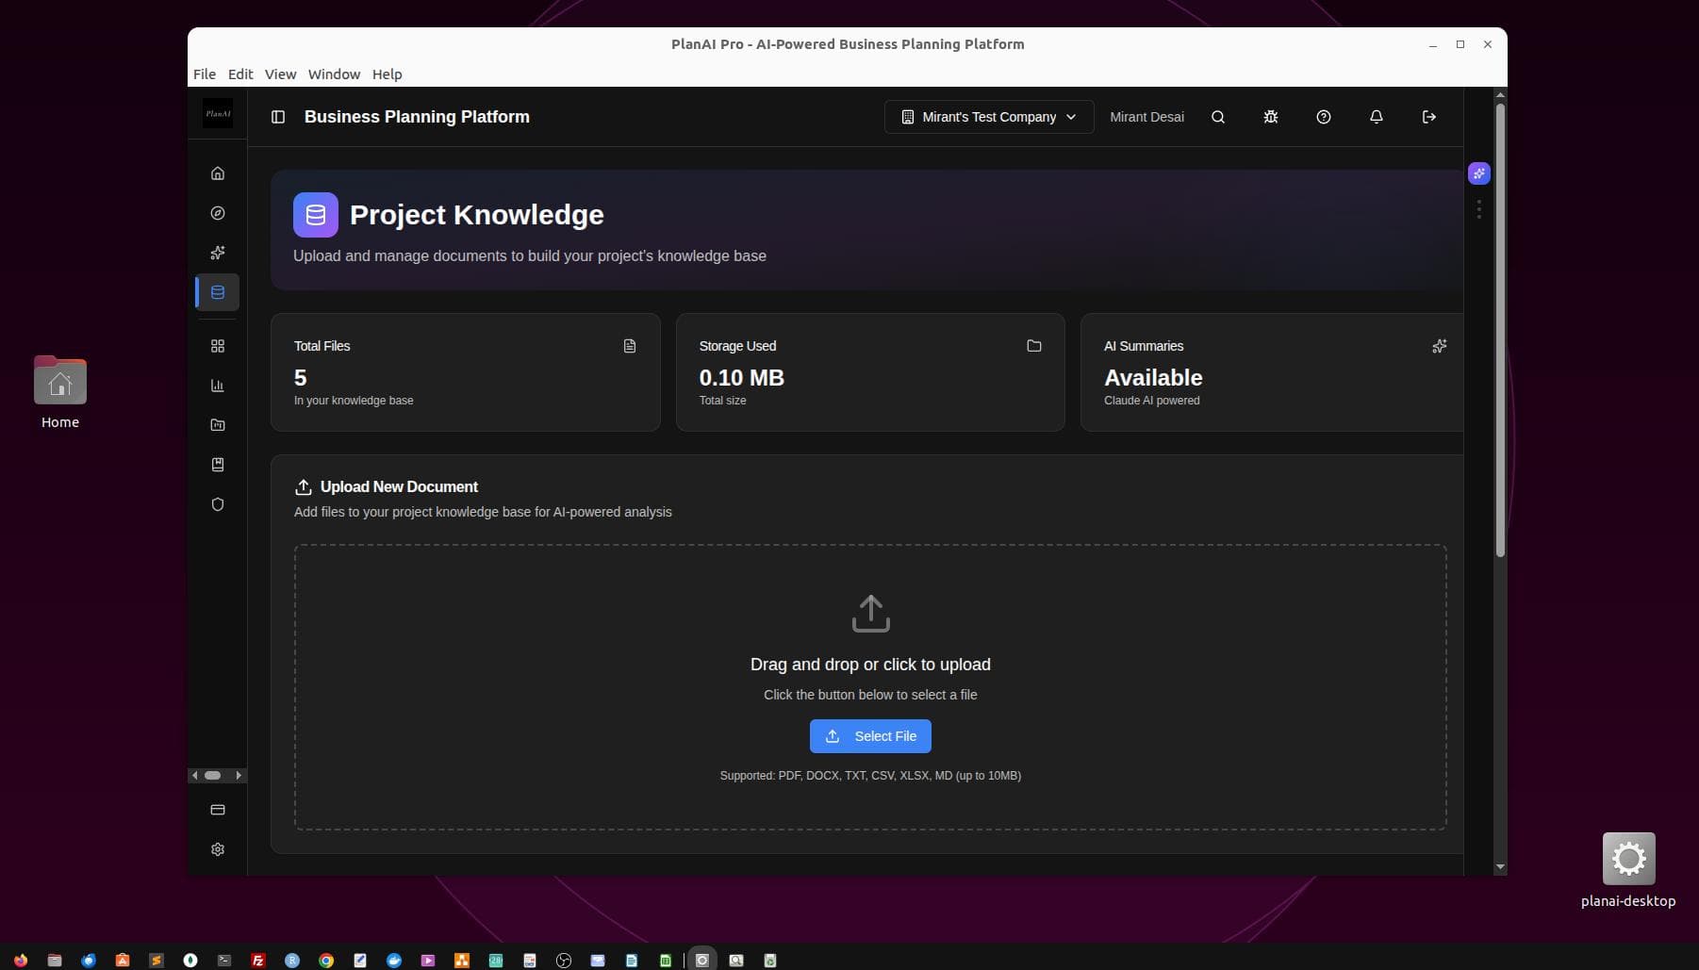The width and height of the screenshot is (1699, 970).
Task: Open search with the magnifier icon
Action: (x=1217, y=117)
